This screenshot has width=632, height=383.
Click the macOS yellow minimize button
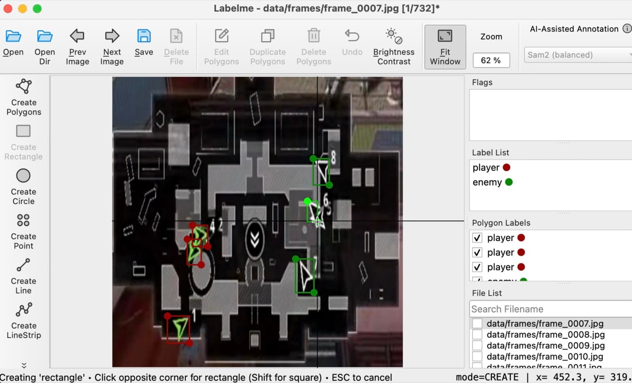click(x=23, y=8)
